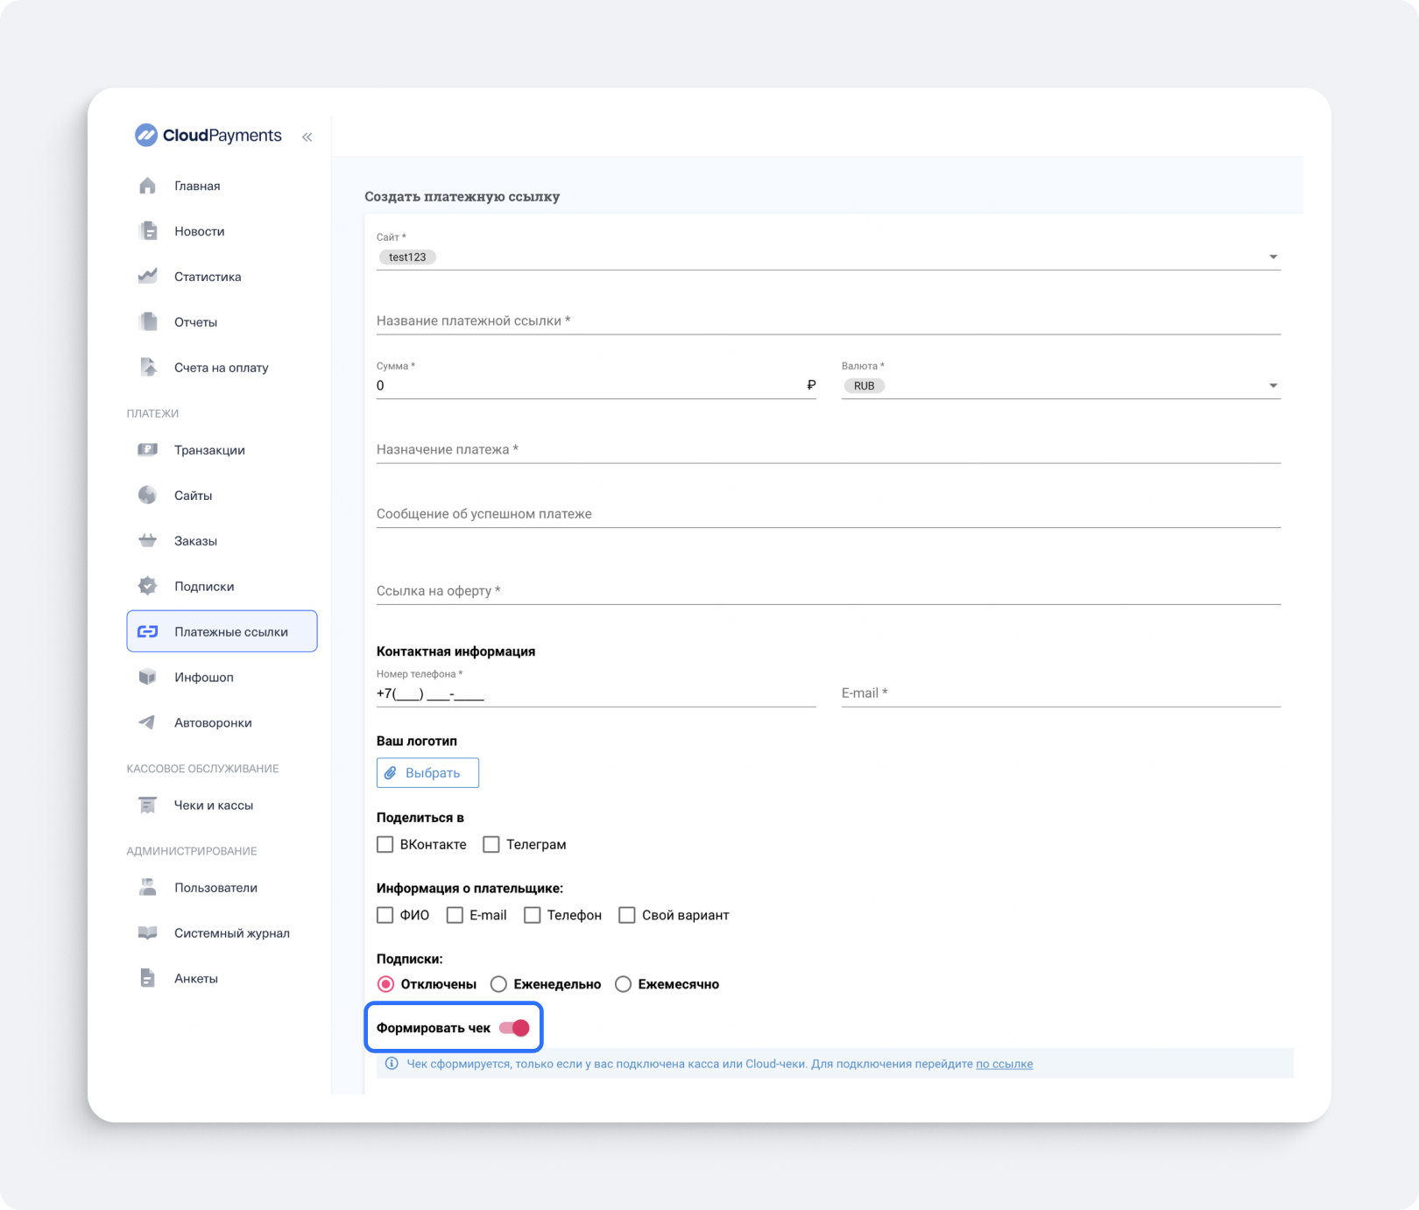The height and width of the screenshot is (1210, 1419).
Task: Click the Заказы basket icon
Action: (147, 541)
